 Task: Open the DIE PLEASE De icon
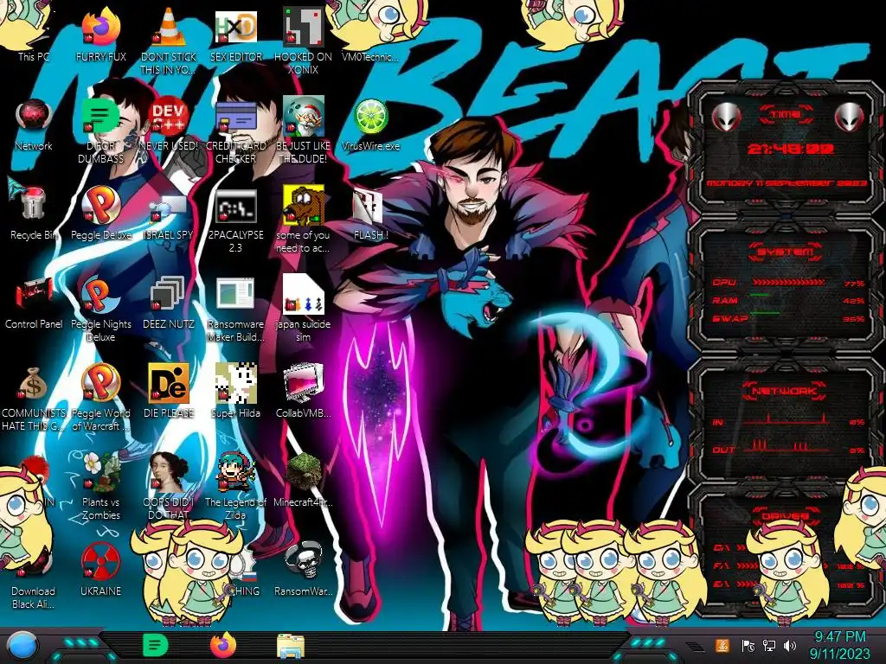[x=169, y=391]
